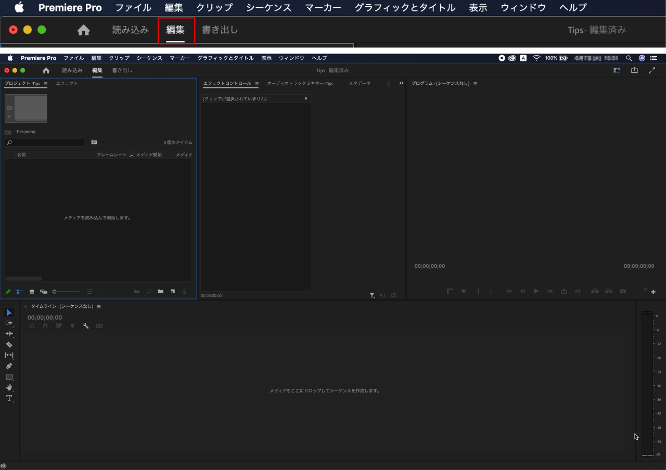
Task: Open the Workspaces icon in header bar
Action: 617,70
